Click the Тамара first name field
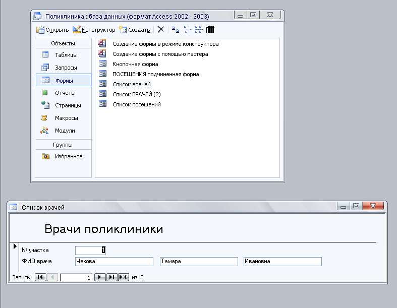Image resolution: width=397 pixels, height=308 pixels. click(x=199, y=262)
